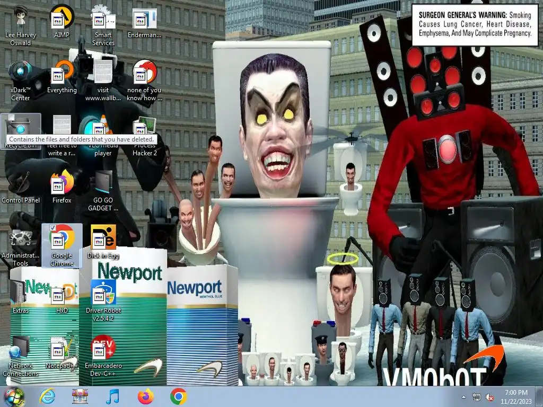Launch Notepad++ from the desktop

pyautogui.click(x=62, y=352)
